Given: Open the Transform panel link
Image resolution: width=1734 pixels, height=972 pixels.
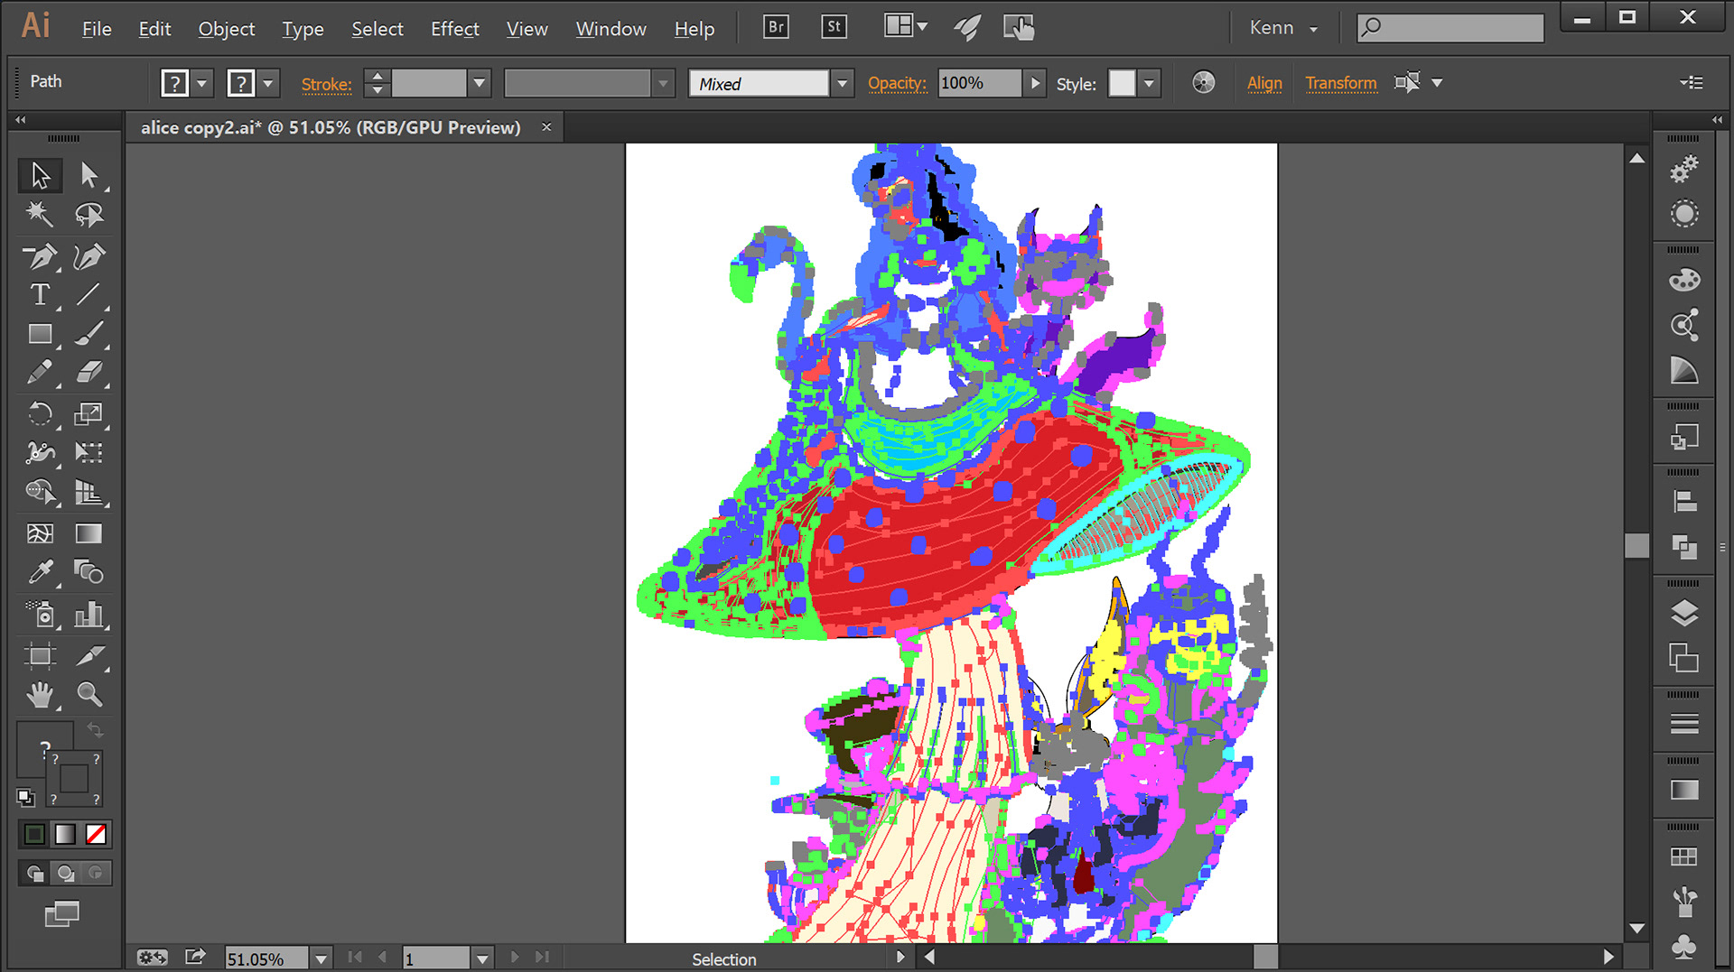Looking at the screenshot, I should click(1341, 83).
